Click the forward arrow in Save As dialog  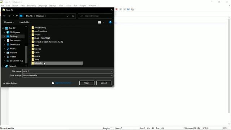point(9,16)
